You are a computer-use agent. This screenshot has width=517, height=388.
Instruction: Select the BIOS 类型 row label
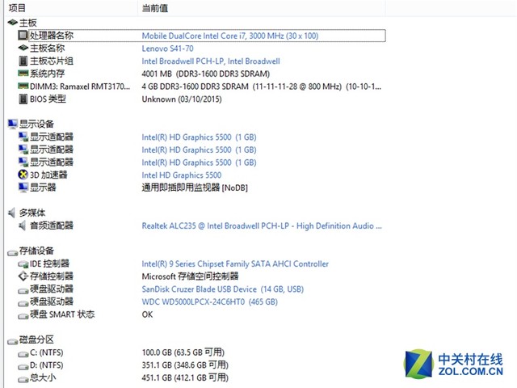pyautogui.click(x=48, y=99)
